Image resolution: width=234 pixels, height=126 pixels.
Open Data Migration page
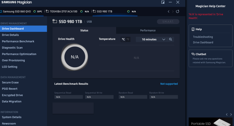pos(12,101)
